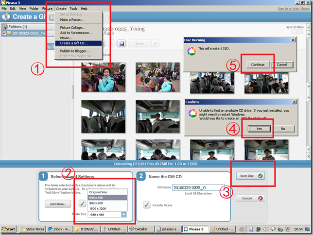Click the Picasa logo in Confirm dialog

pyautogui.click(x=192, y=113)
